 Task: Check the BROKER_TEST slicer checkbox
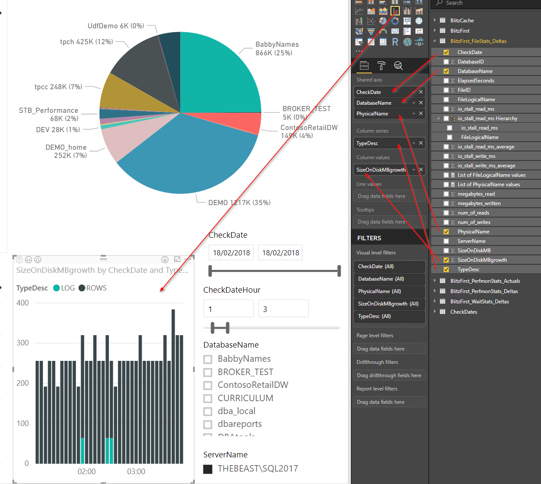coord(208,372)
